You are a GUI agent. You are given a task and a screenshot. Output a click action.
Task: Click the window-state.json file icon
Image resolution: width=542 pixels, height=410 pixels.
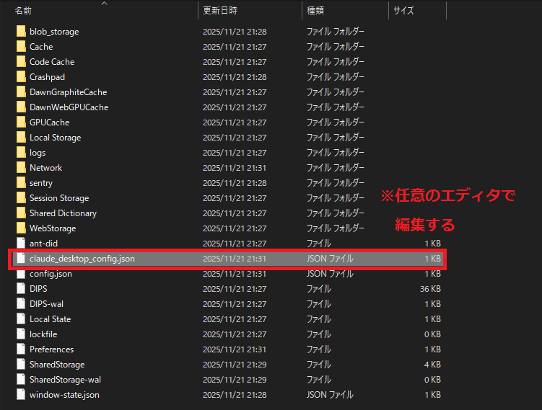pos(21,394)
